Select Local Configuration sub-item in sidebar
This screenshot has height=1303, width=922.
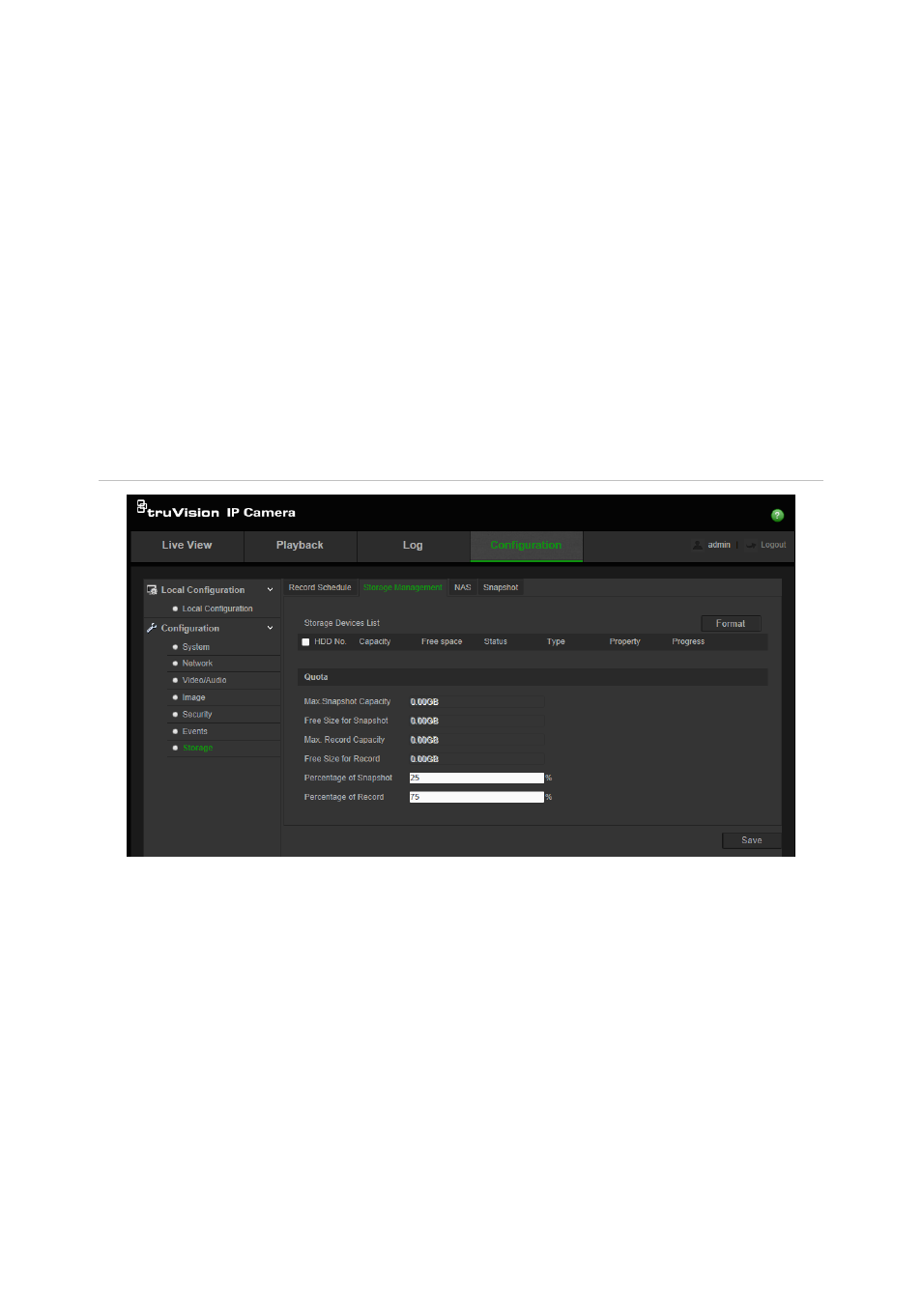(217, 609)
